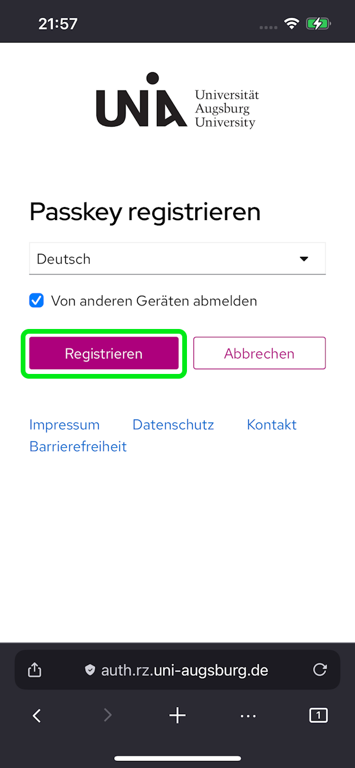Open the Barrierefreiheit link
The width and height of the screenshot is (355, 768).
coord(78,446)
